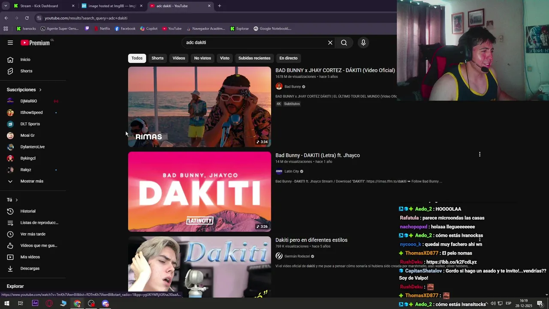Image resolution: width=549 pixels, height=309 pixels.
Task: Expand the Tú section chevron
Action: (x=17, y=200)
